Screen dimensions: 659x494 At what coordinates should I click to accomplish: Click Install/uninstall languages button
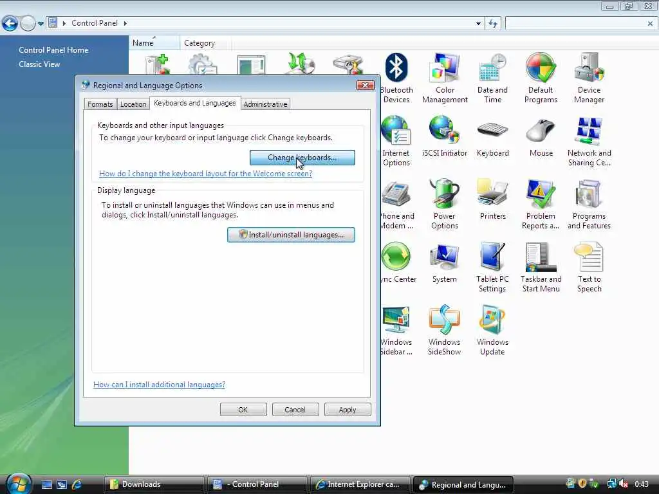coord(291,235)
